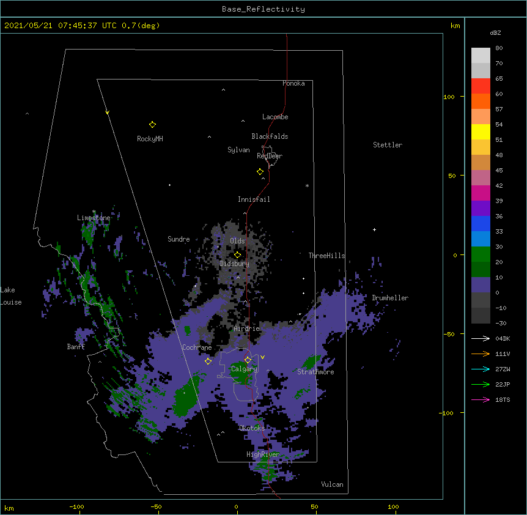Viewport: 527px width, 515px height.
Task: Click the orange 111V arrow in legend
Action: point(481,354)
